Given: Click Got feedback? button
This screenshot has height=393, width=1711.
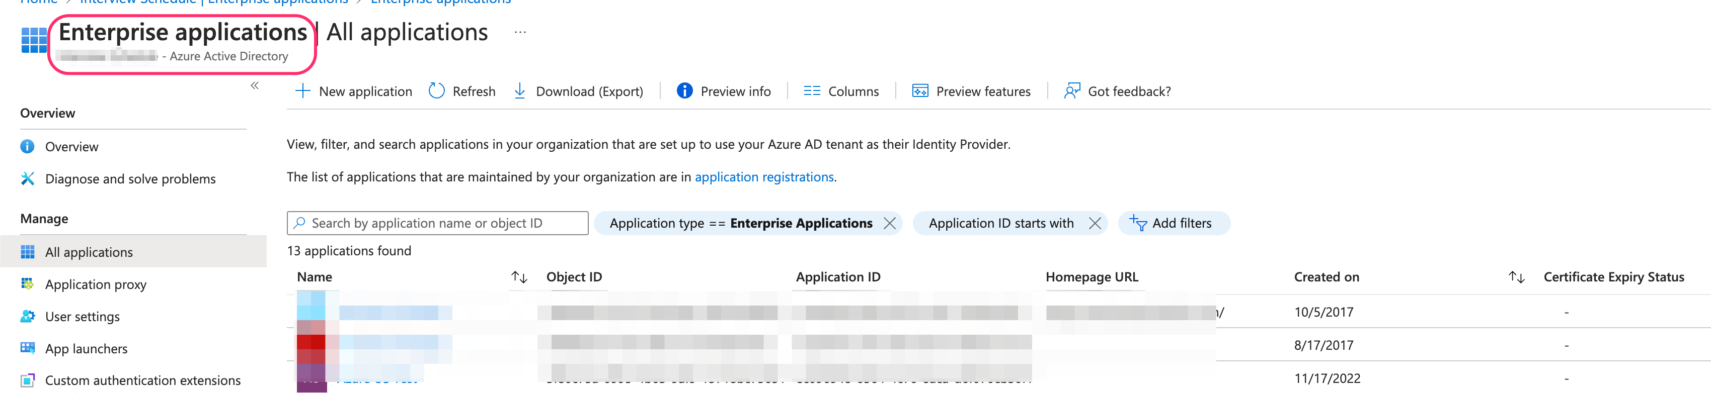Looking at the screenshot, I should [1117, 91].
